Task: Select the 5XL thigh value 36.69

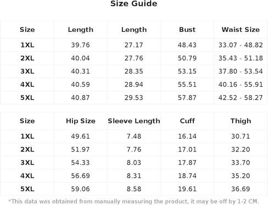Action: coord(241,189)
